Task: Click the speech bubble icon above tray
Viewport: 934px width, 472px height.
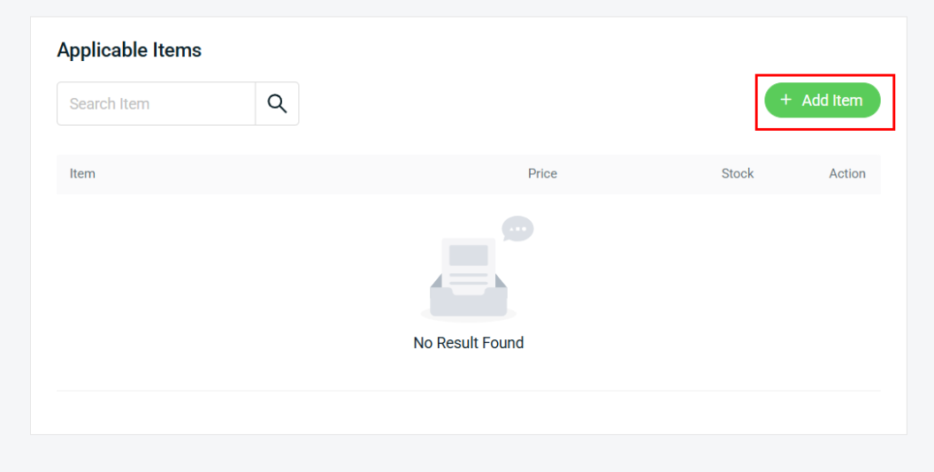Action: (517, 228)
